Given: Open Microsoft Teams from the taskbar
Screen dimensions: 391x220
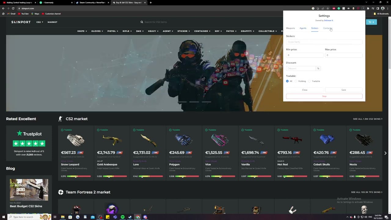Looking at the screenshot, I should (115, 217).
